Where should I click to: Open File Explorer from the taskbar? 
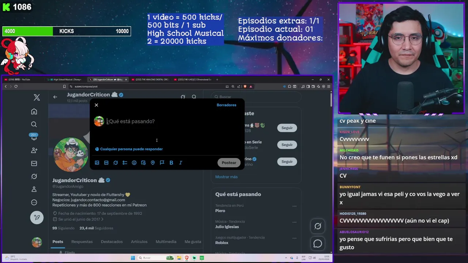tap(180, 258)
